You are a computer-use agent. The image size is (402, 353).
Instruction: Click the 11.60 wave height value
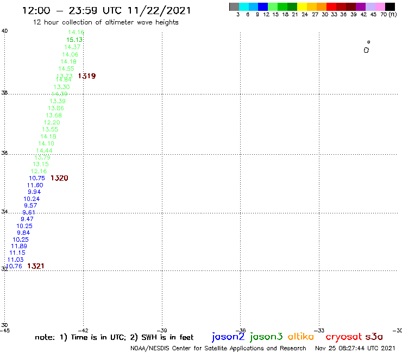pyautogui.click(x=35, y=185)
